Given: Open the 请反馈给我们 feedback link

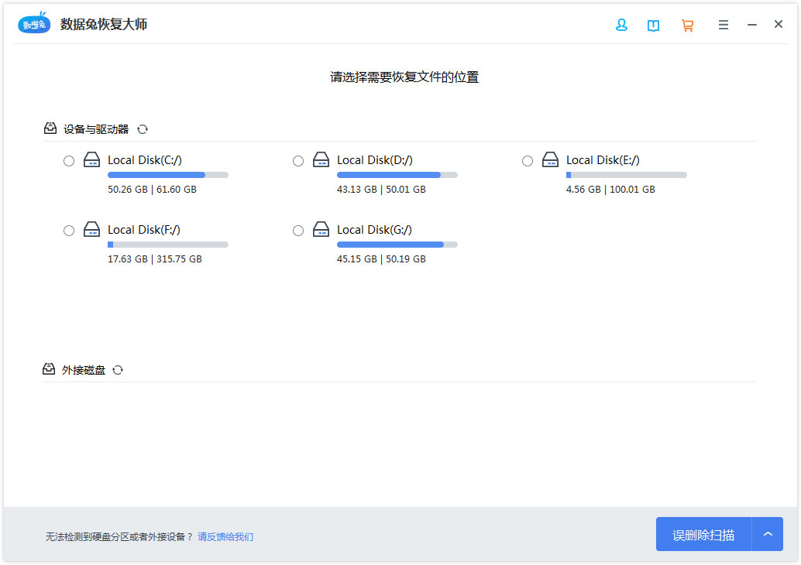Looking at the screenshot, I should click(x=225, y=536).
